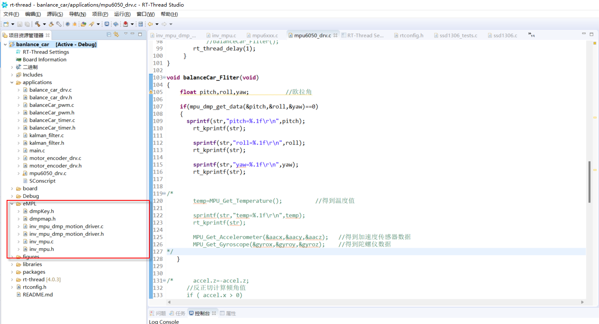The width and height of the screenshot is (599, 324).
Task: Open the 帮助(H) menu
Action: 169,14
